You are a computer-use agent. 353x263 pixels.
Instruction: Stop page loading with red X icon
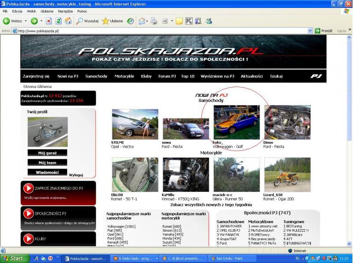[x=49, y=21]
